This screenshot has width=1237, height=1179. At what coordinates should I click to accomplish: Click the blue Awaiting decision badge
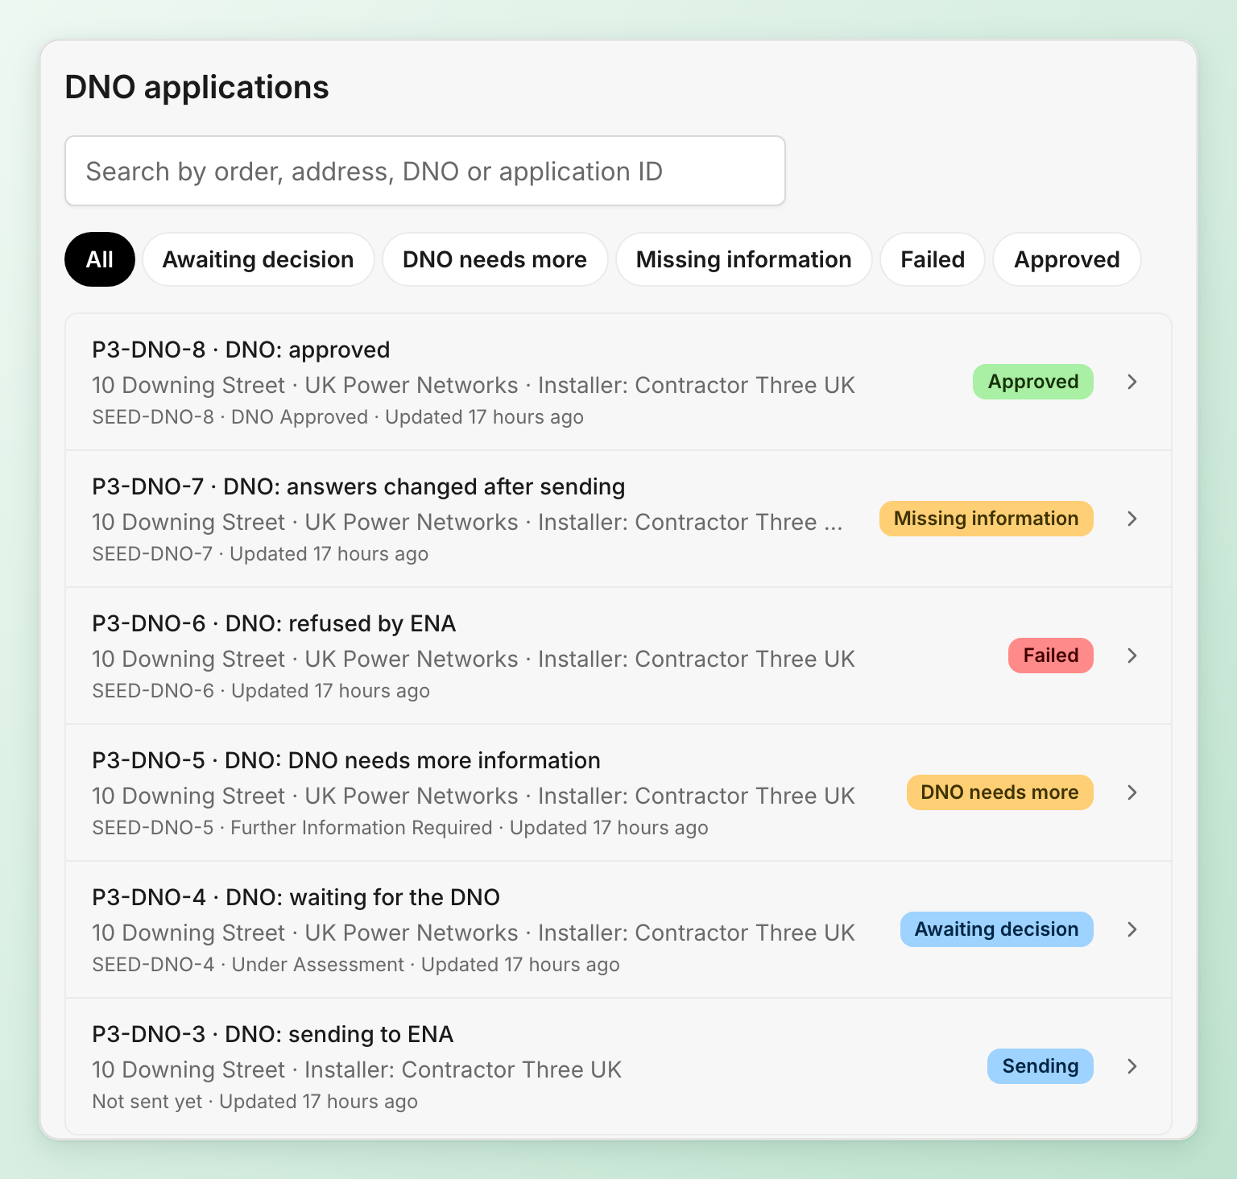click(x=997, y=929)
